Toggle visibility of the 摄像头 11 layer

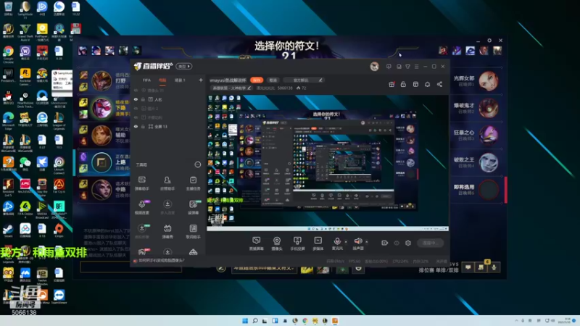click(x=136, y=91)
